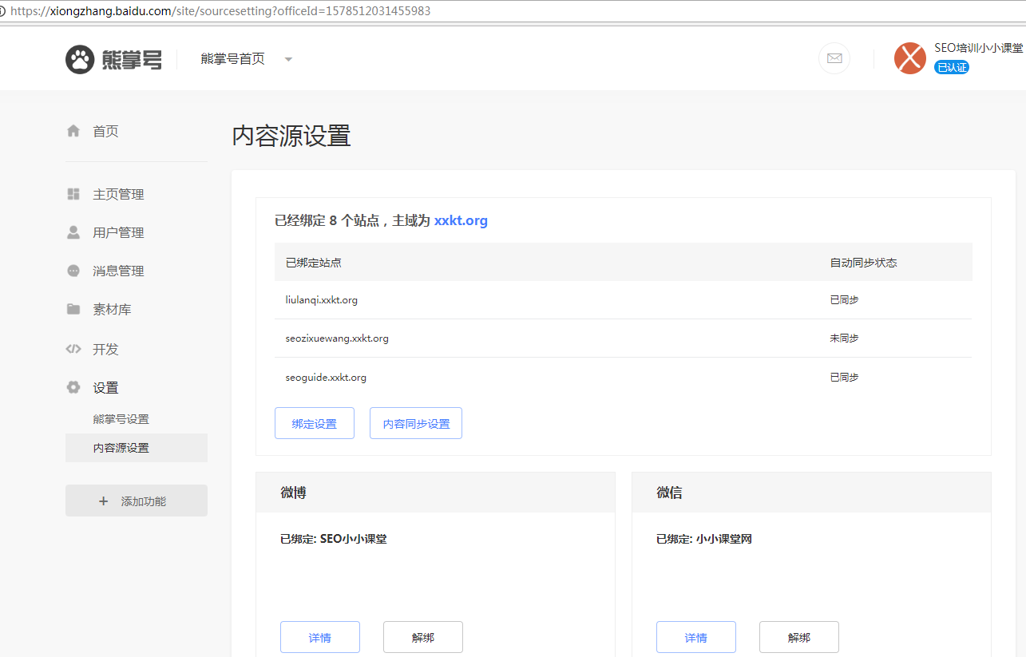This screenshot has width=1026, height=657.
Task: Click the 绑定设置 button
Action: click(315, 423)
